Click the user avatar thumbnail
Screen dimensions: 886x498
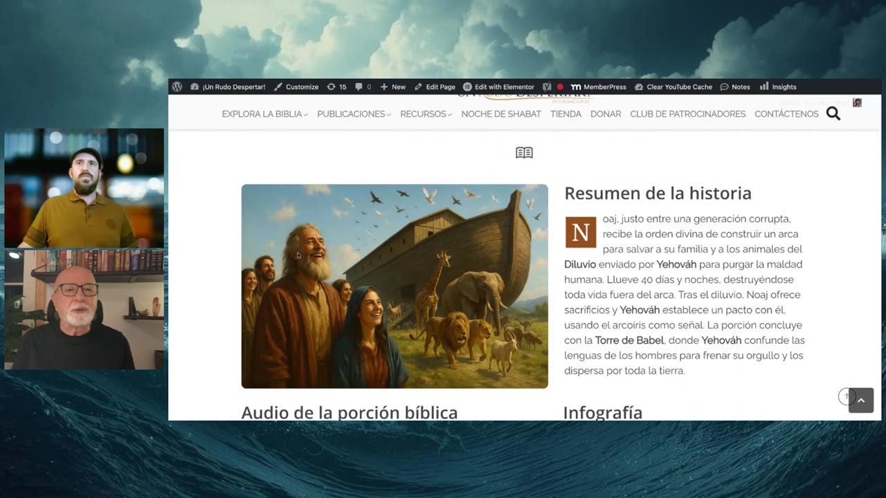(857, 102)
